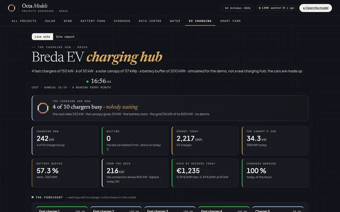340x212 pixels.
Task: Open the Water tab
Action: point(175,21)
